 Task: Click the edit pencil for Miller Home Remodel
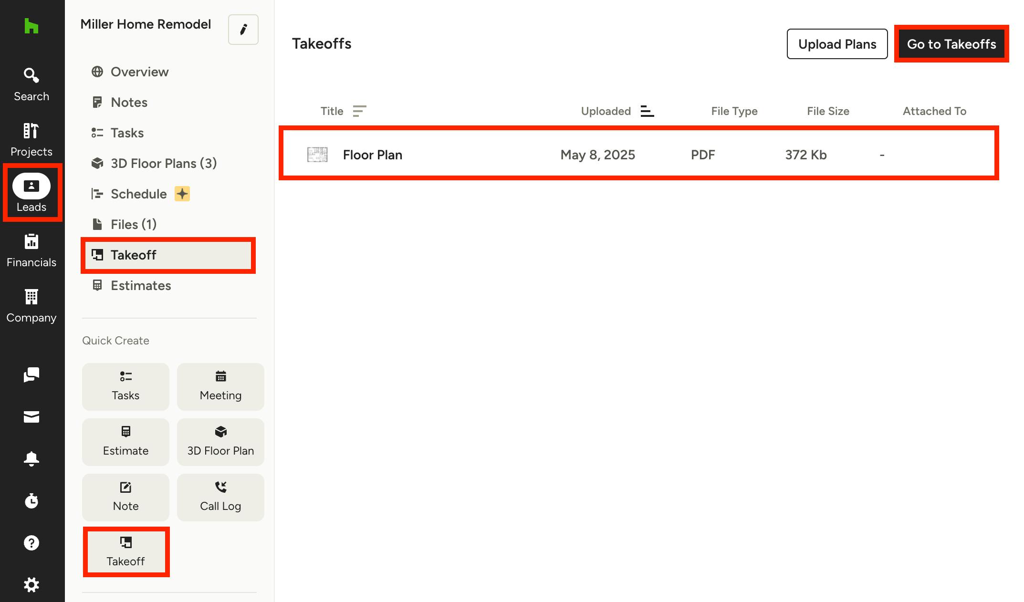pos(243,30)
